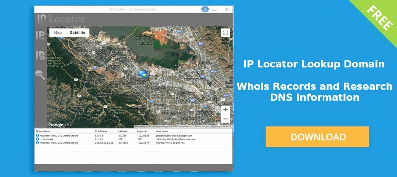The image size is (397, 177).
Task: Click latitude value -27
Action: 120,139
